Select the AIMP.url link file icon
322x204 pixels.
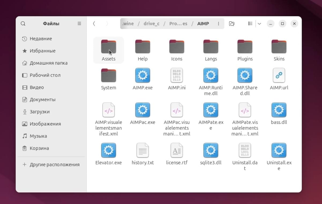[x=279, y=75]
